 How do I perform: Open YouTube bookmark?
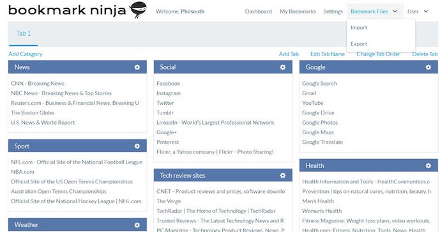click(x=313, y=103)
